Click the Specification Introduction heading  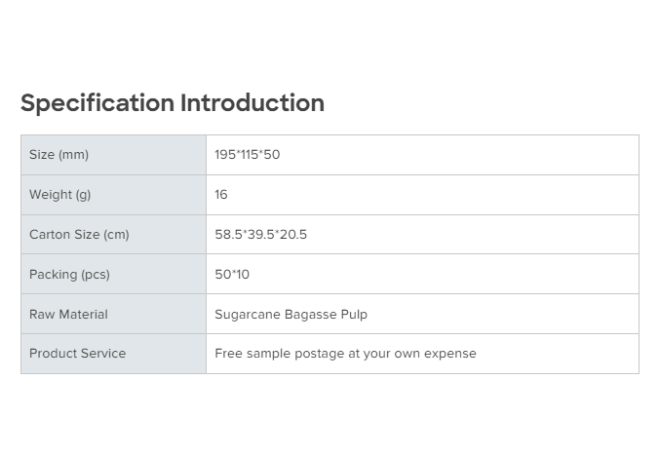[172, 103]
